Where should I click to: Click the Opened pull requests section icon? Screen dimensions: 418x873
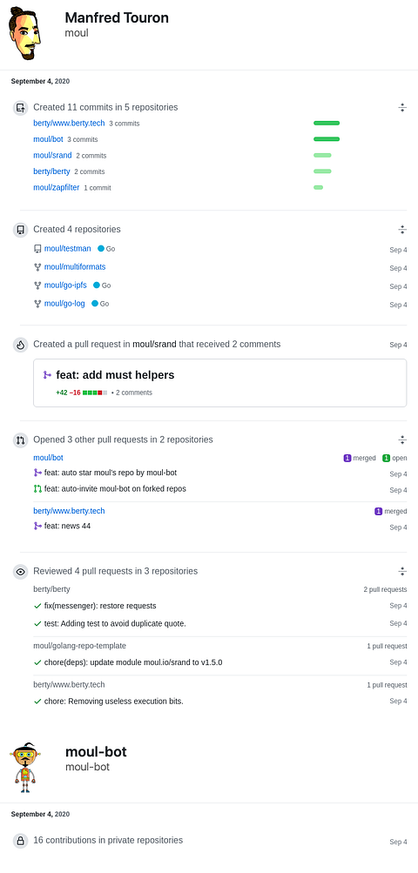21,440
